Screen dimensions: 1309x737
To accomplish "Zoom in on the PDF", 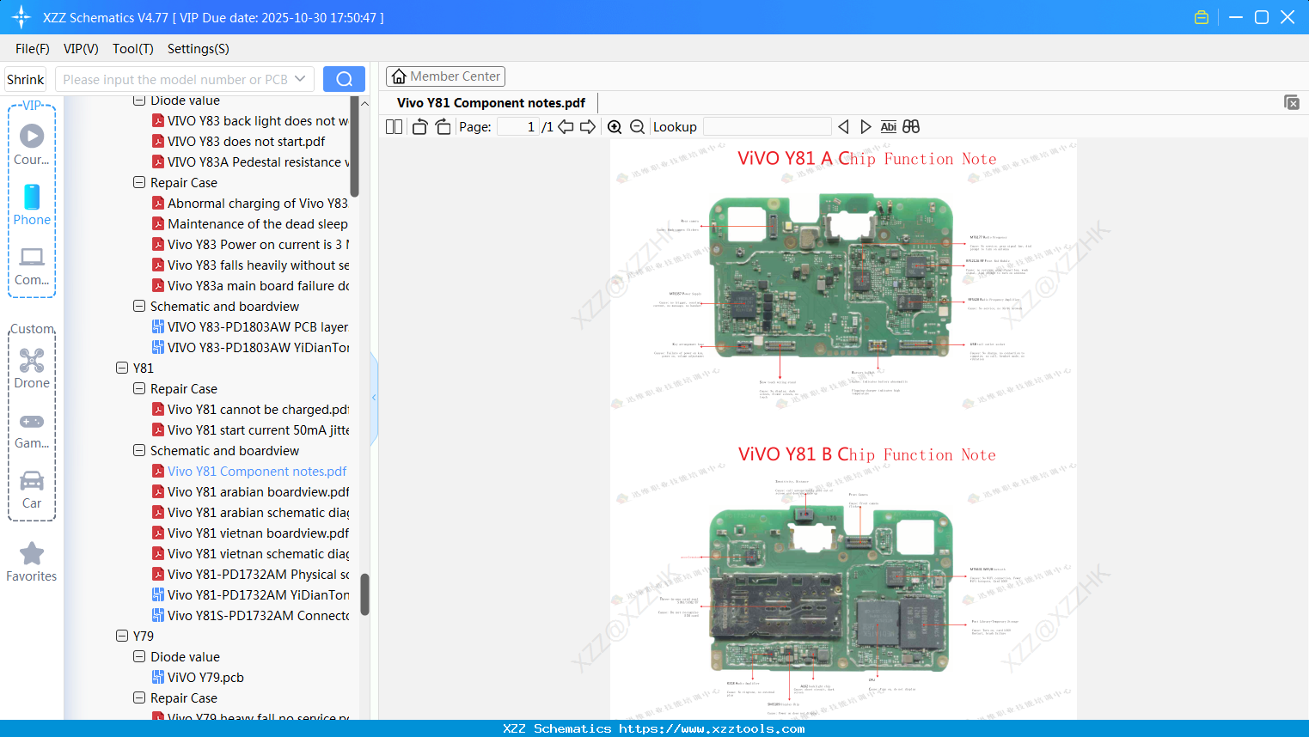I will tap(615, 127).
